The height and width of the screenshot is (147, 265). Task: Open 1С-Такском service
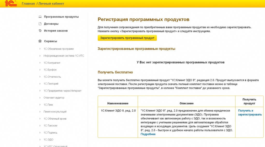[50, 126]
